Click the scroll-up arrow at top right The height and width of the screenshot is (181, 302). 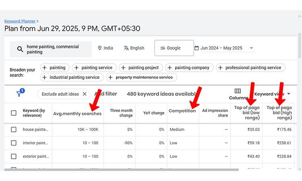pyautogui.click(x=300, y=16)
